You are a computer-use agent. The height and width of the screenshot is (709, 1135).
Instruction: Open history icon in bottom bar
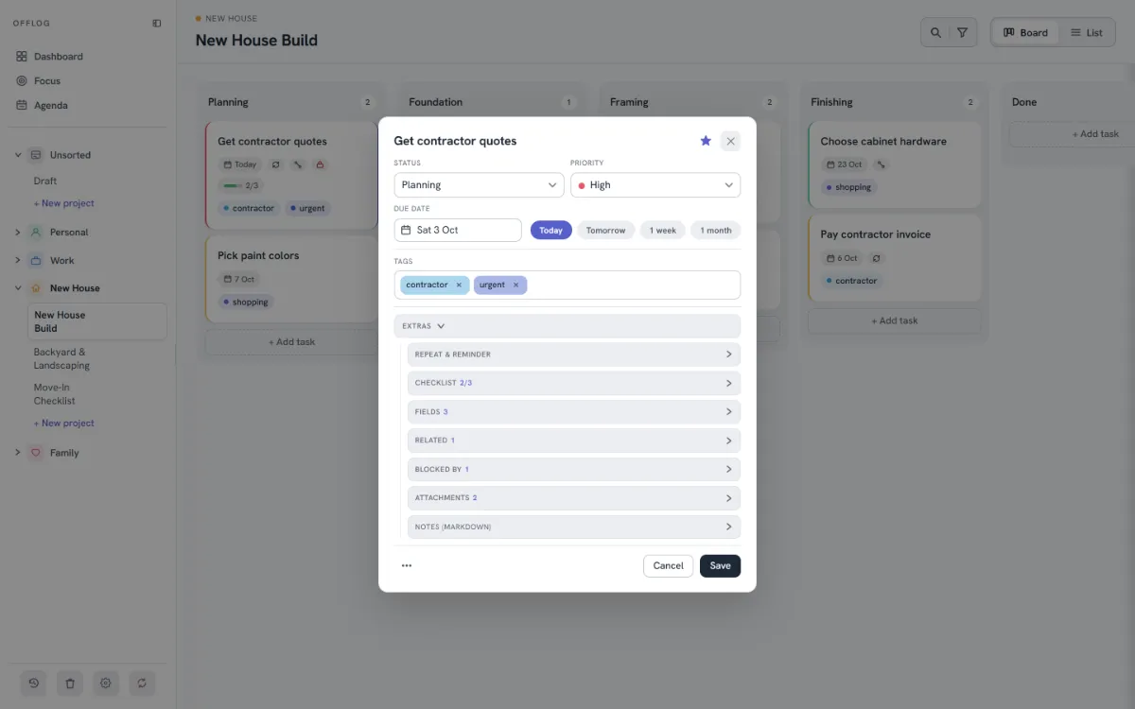click(x=34, y=683)
